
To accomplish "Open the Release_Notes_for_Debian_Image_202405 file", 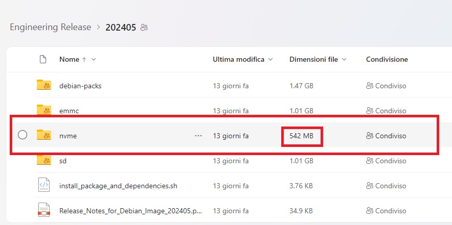I will pos(130,211).
